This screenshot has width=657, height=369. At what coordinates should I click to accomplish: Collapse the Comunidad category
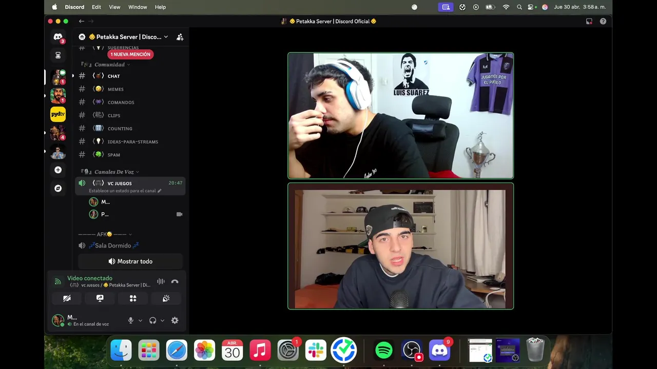pos(105,65)
